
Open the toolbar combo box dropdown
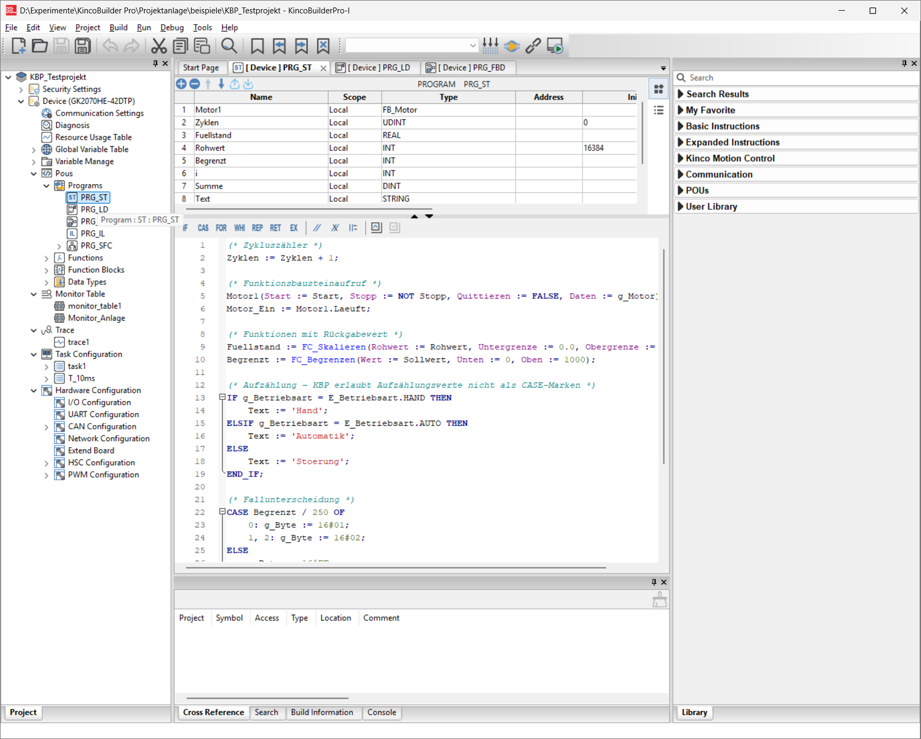[472, 46]
